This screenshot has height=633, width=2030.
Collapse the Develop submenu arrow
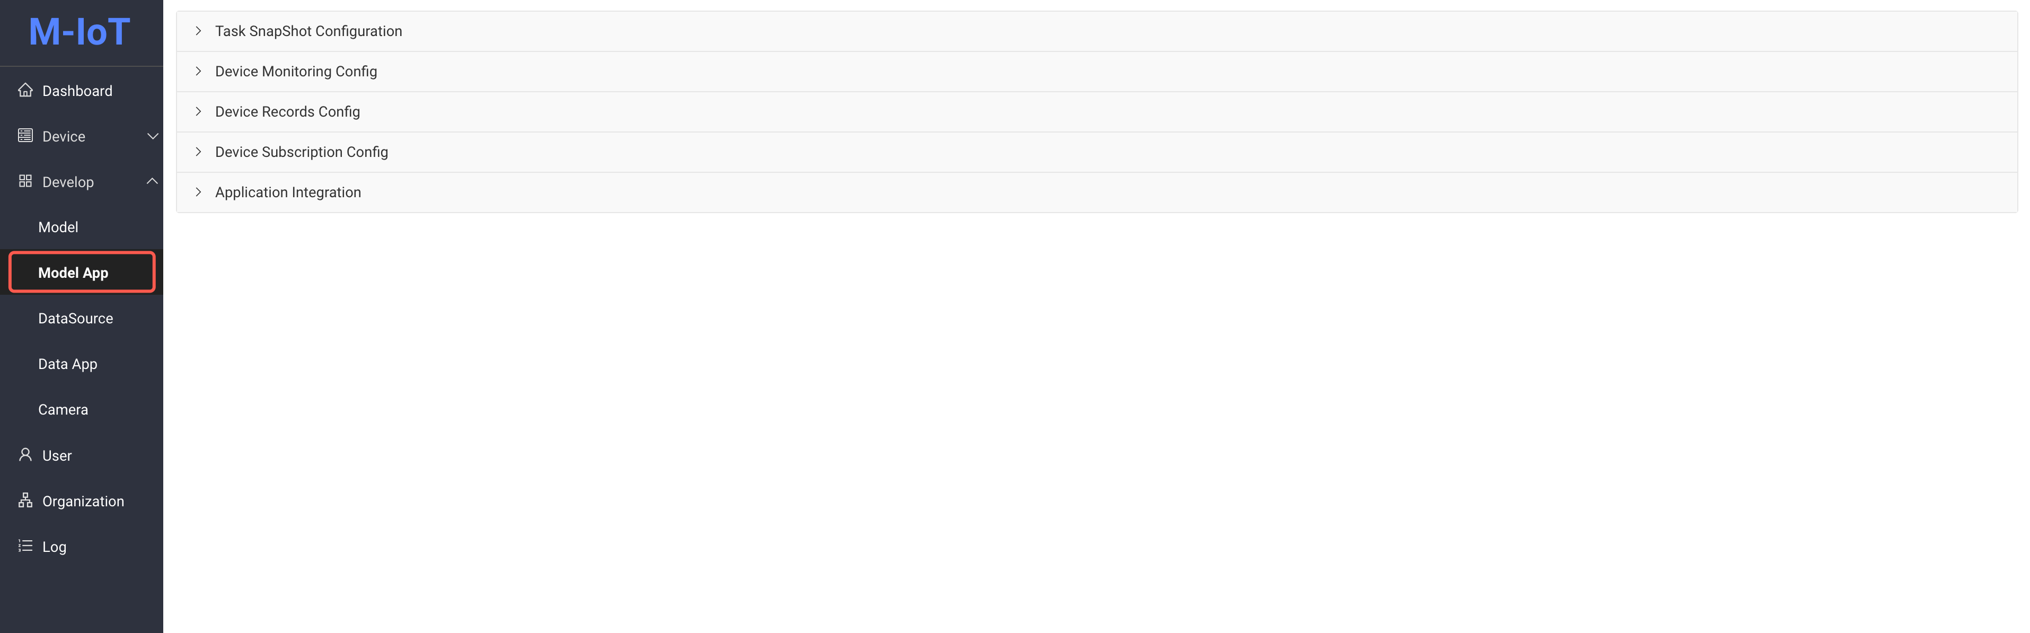point(152,182)
